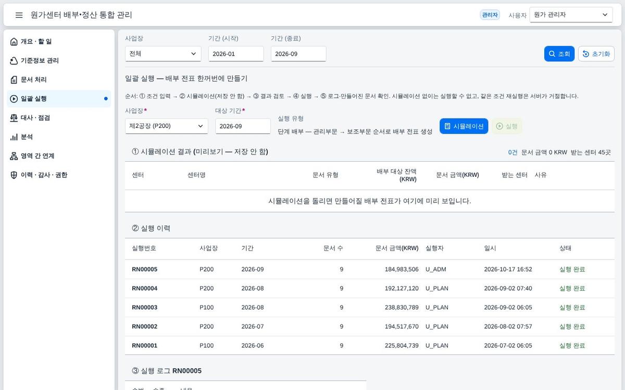This screenshot has width=625, height=390.
Task: Click the magnifier icon in 조회 button
Action: 552,54
